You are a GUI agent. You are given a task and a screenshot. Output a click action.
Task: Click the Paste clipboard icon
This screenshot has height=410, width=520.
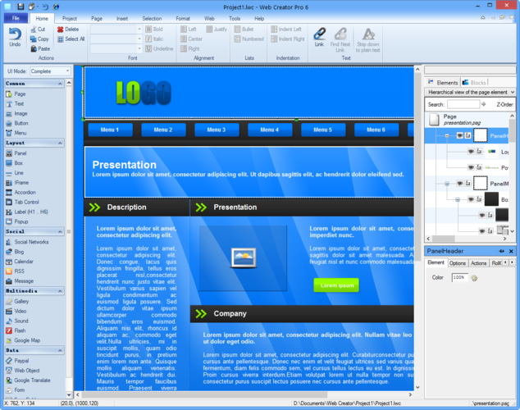[34, 48]
